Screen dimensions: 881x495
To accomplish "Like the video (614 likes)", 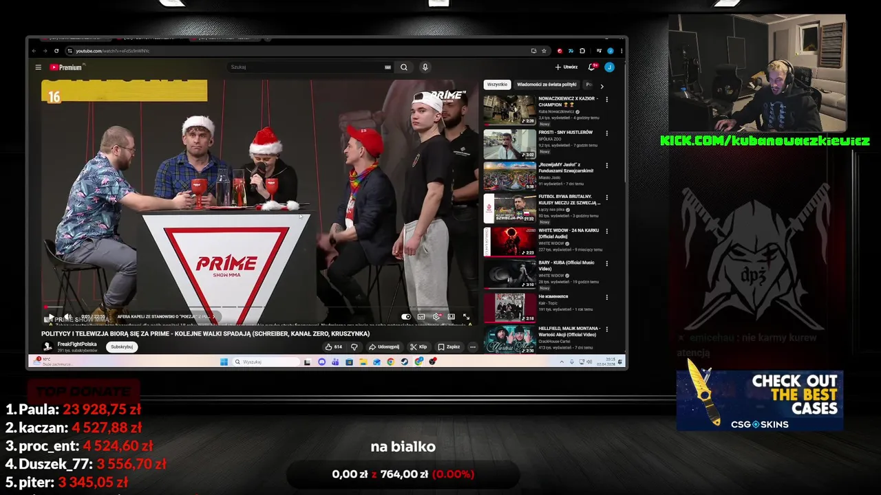I will [x=334, y=347].
